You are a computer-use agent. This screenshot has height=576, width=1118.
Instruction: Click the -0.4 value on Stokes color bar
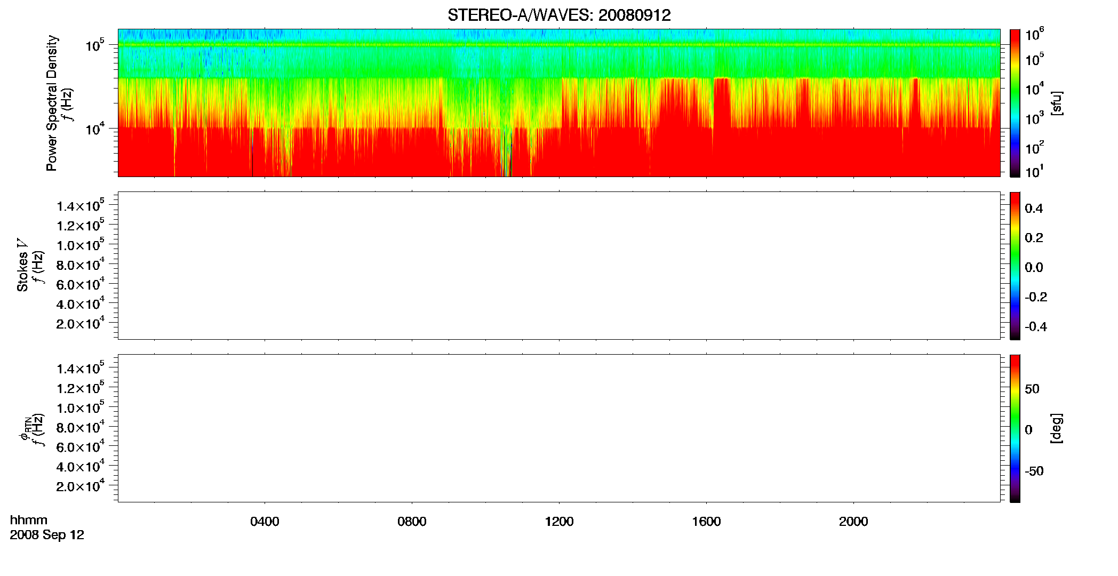click(x=1036, y=327)
